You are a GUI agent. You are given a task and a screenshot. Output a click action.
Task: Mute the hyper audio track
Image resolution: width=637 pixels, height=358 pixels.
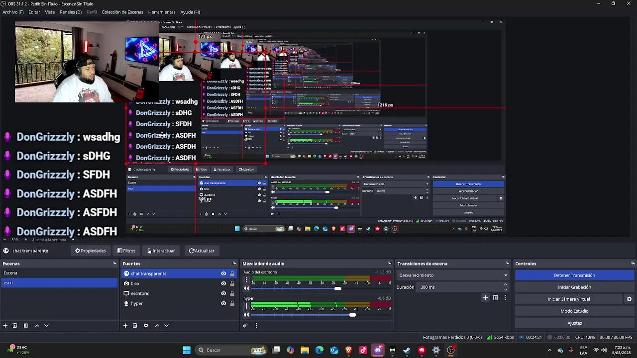[x=246, y=315]
